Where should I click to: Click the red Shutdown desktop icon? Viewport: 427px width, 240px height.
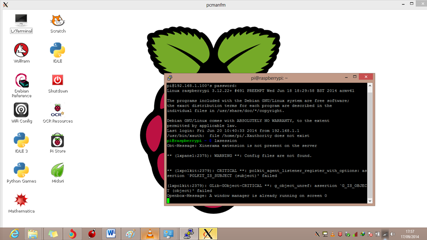point(58,83)
